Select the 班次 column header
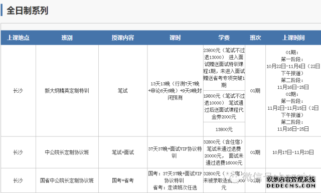 (x=255, y=38)
